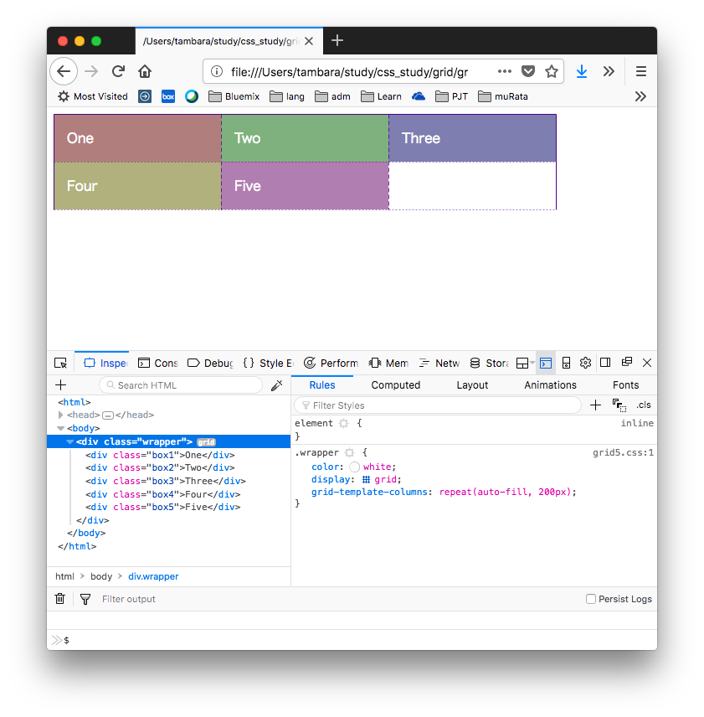704x717 pixels.
Task: Open the devtools settings gear
Action: [585, 363]
